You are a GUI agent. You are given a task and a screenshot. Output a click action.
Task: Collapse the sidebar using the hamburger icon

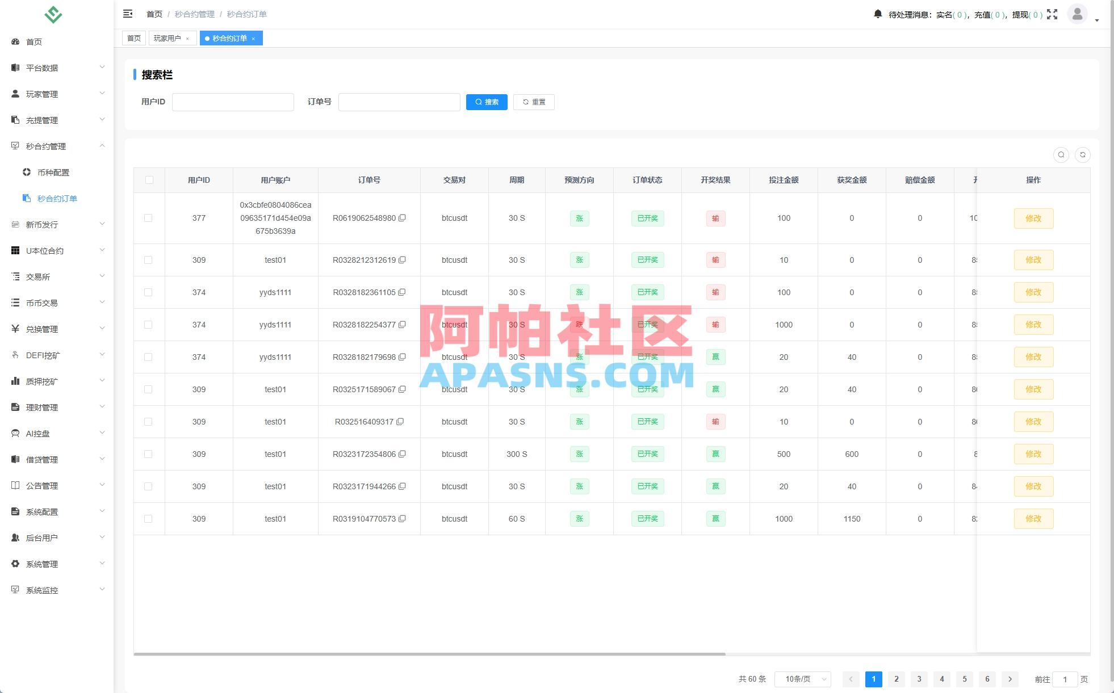tap(128, 13)
